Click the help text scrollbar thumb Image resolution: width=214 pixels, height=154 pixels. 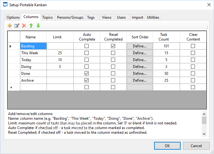tap(204, 120)
